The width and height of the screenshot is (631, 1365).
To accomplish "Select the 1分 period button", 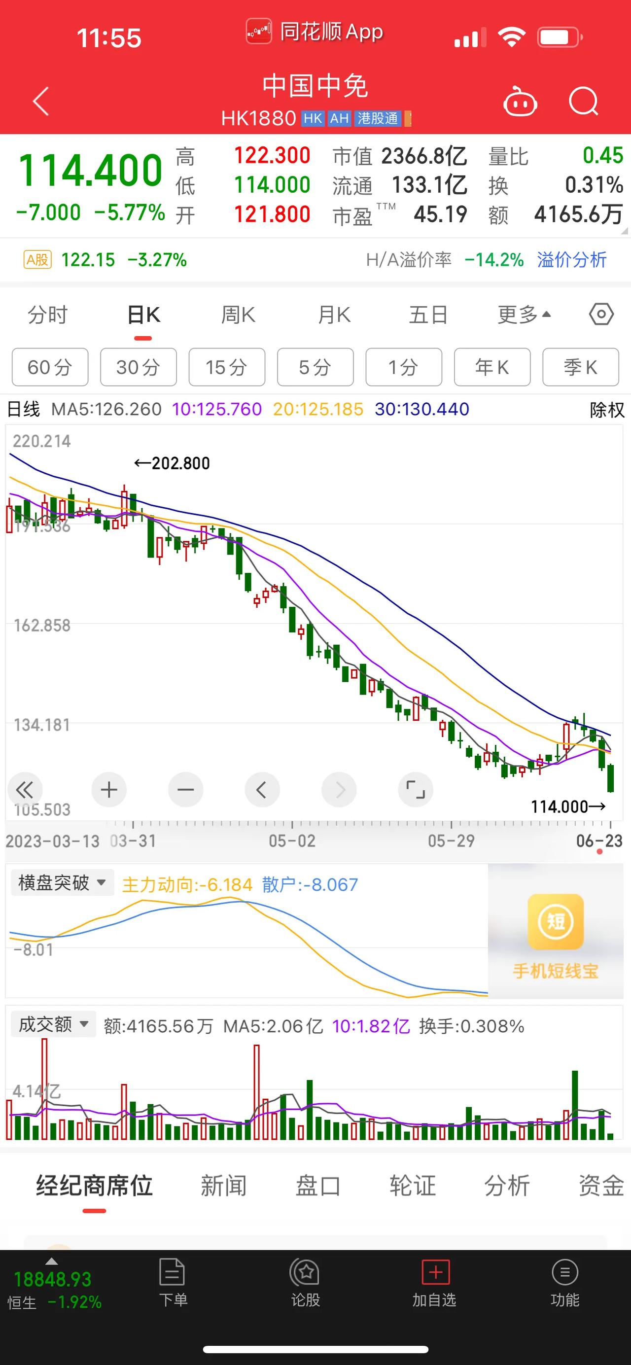I will [404, 367].
